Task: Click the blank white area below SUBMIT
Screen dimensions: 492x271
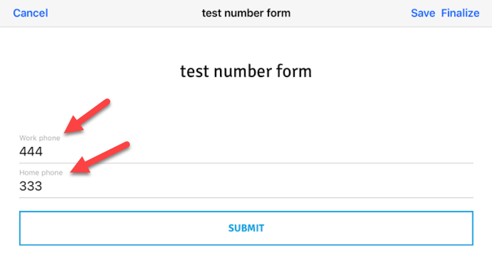Action: tap(245, 258)
